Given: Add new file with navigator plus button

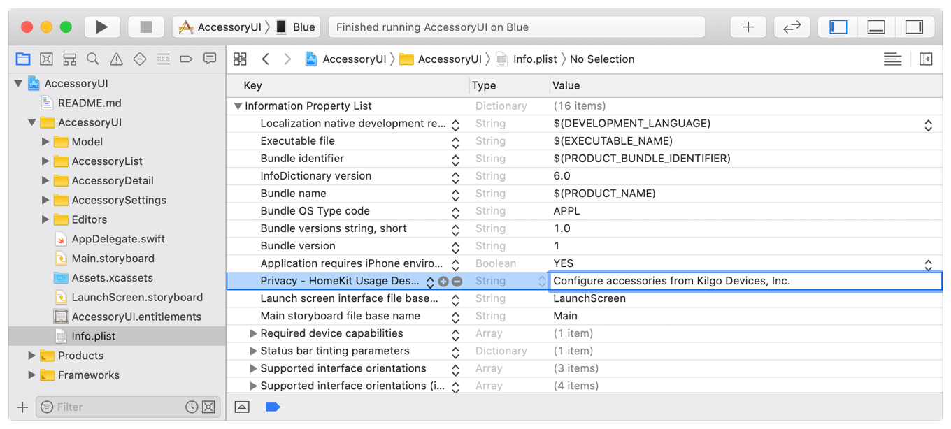Looking at the screenshot, I should click(22, 407).
